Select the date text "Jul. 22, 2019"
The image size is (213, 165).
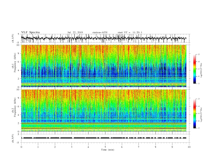click(75, 32)
